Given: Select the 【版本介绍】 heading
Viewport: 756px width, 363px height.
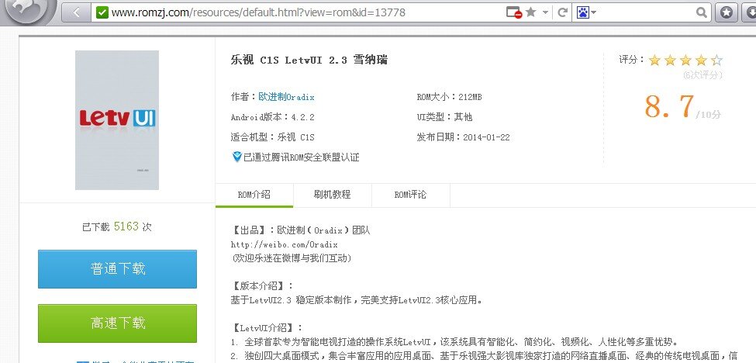Looking at the screenshot, I should pos(262,286).
